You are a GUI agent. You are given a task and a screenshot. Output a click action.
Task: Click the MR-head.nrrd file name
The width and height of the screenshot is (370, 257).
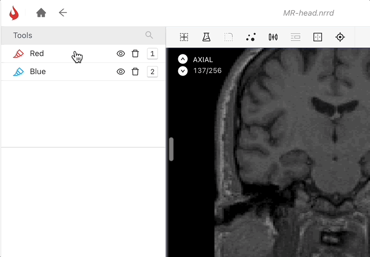coord(309,13)
